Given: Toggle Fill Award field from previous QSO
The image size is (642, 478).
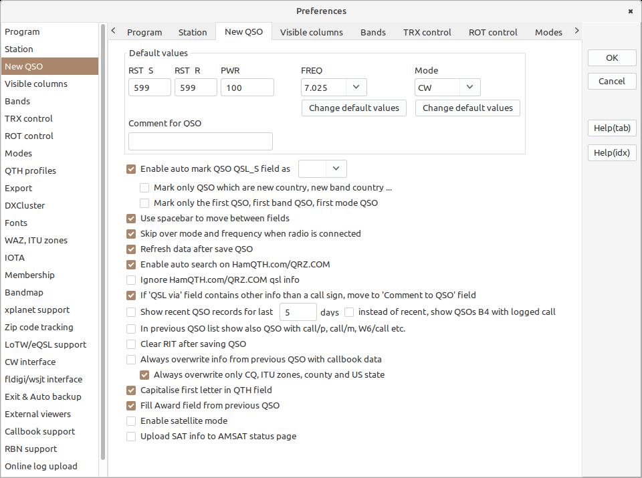Looking at the screenshot, I should click(x=131, y=406).
